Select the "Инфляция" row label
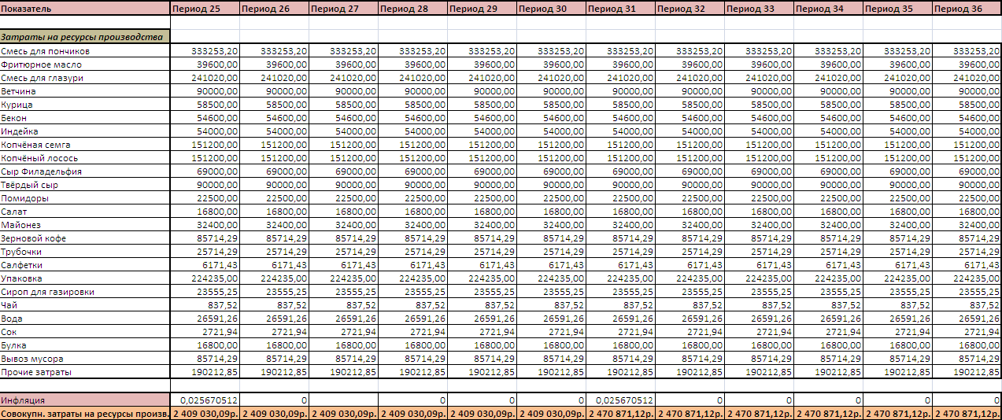This screenshot has width=1002, height=420. [85, 400]
